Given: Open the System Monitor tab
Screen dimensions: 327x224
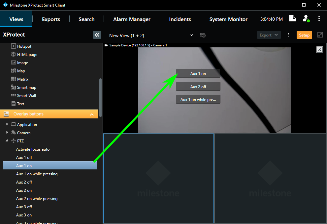Looking at the screenshot, I should [228, 19].
